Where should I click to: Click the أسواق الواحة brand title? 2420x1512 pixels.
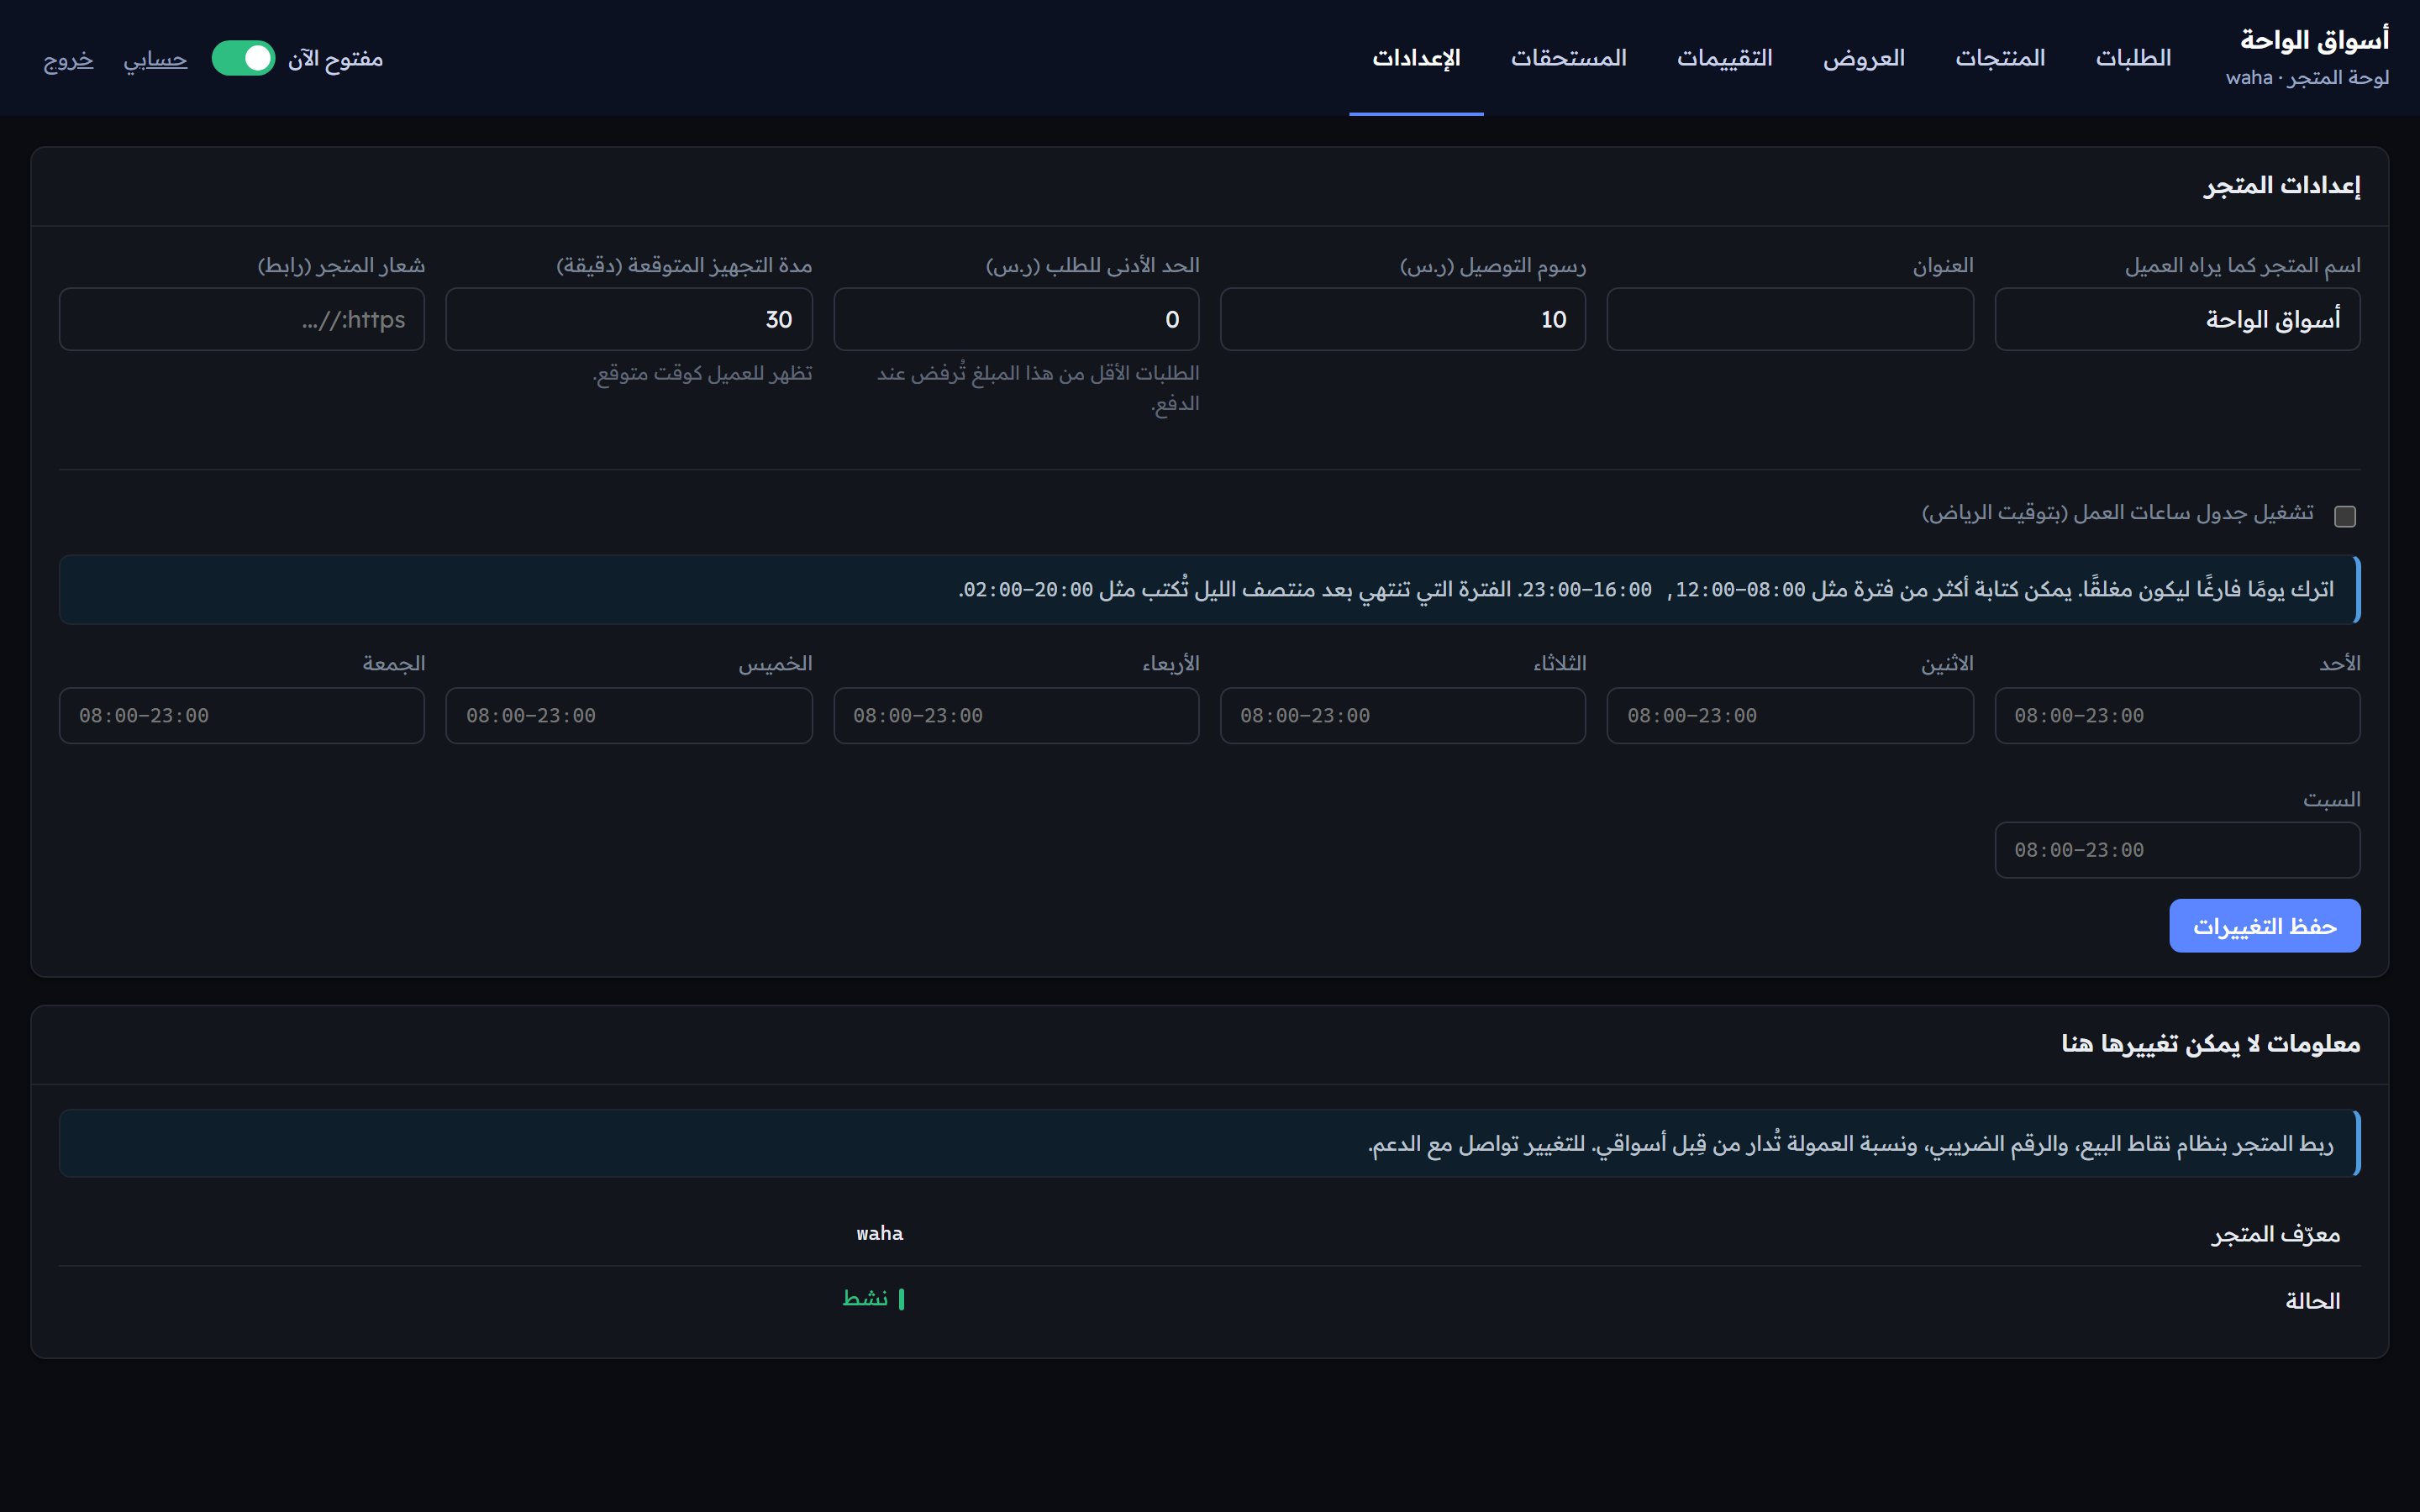point(2314,40)
